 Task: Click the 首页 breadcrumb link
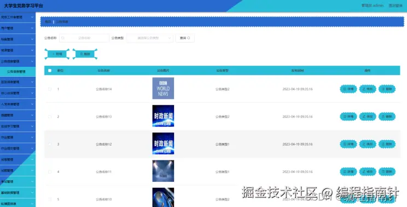pyautogui.click(x=48, y=22)
